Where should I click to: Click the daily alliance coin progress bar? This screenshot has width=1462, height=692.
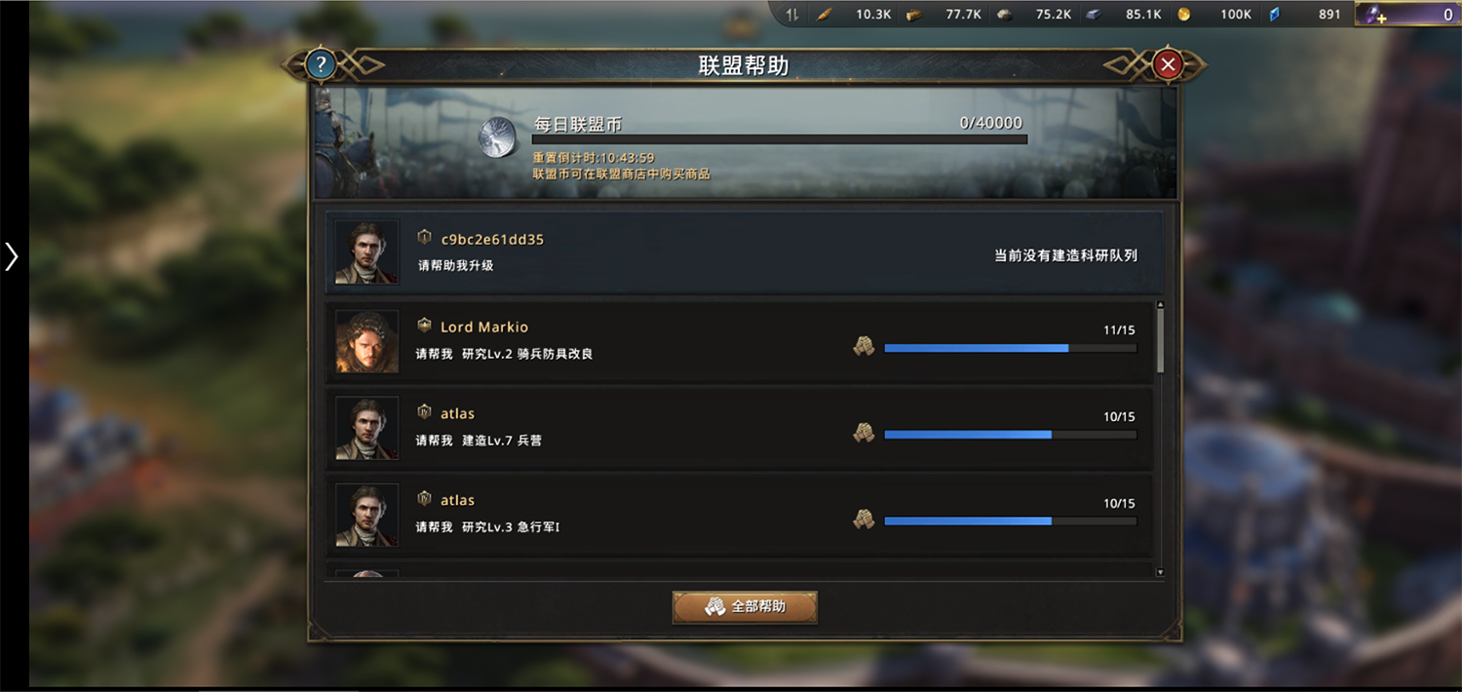click(x=780, y=139)
